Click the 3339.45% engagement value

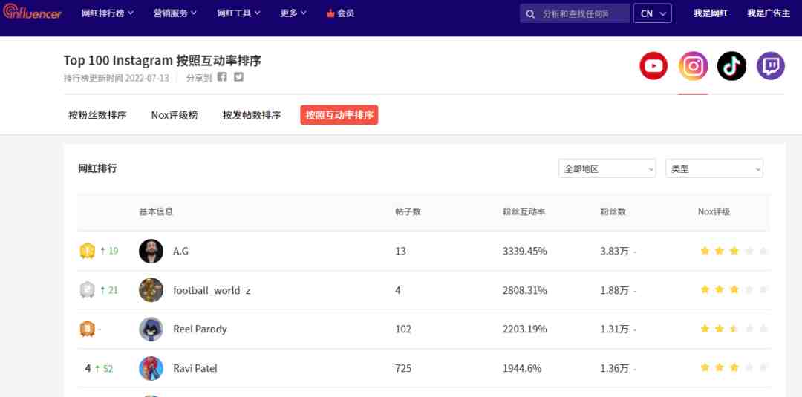(525, 251)
